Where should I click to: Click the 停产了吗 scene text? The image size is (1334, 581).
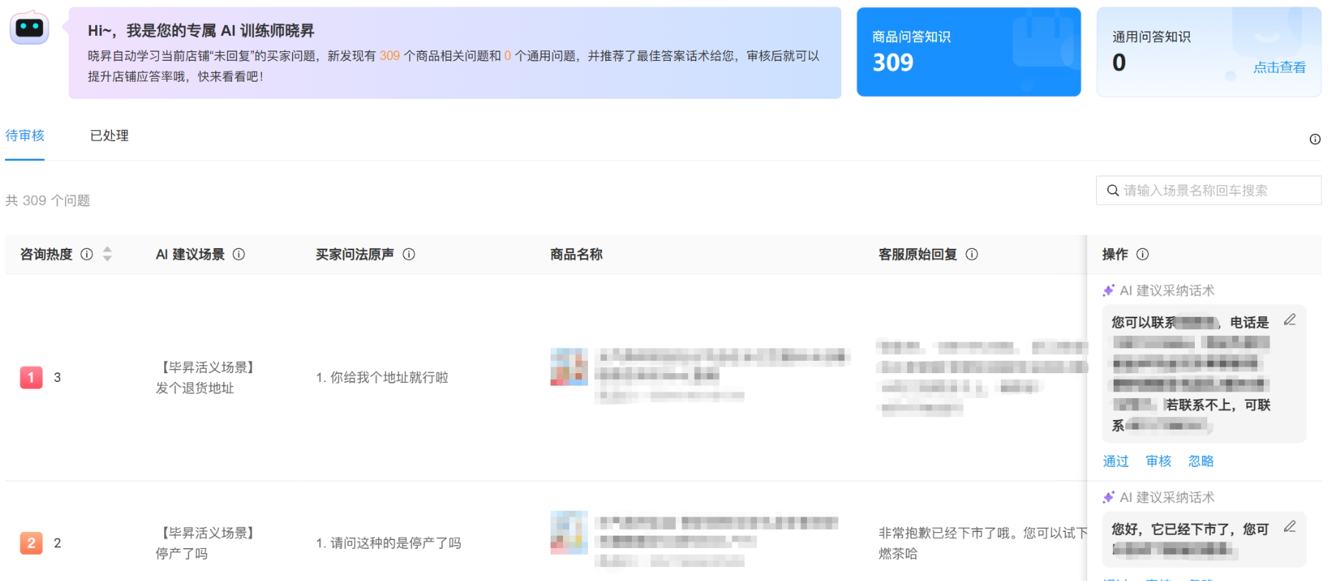182,553
